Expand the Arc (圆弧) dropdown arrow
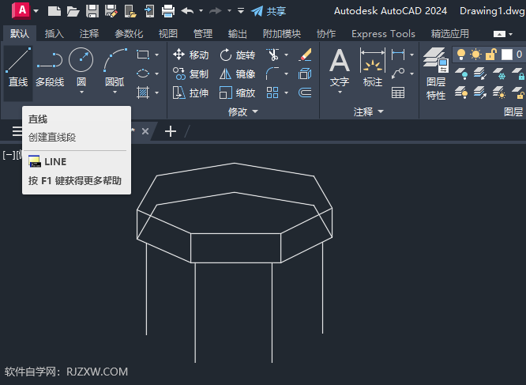This screenshot has width=526, height=385. click(115, 92)
